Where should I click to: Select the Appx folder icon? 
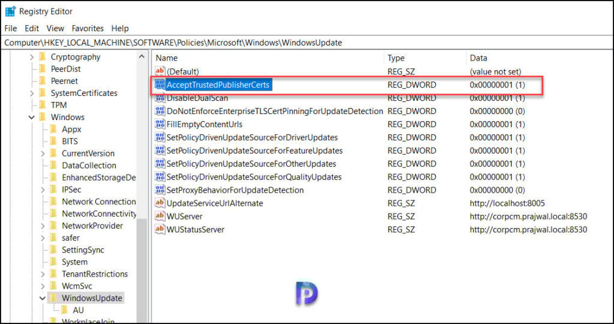(53, 129)
